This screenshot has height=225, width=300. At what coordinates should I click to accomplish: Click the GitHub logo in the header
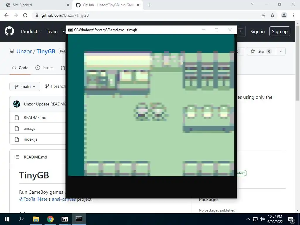click(x=9, y=31)
